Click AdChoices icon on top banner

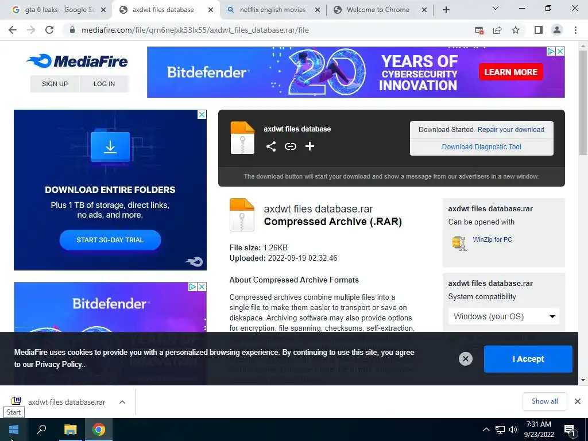pos(551,51)
